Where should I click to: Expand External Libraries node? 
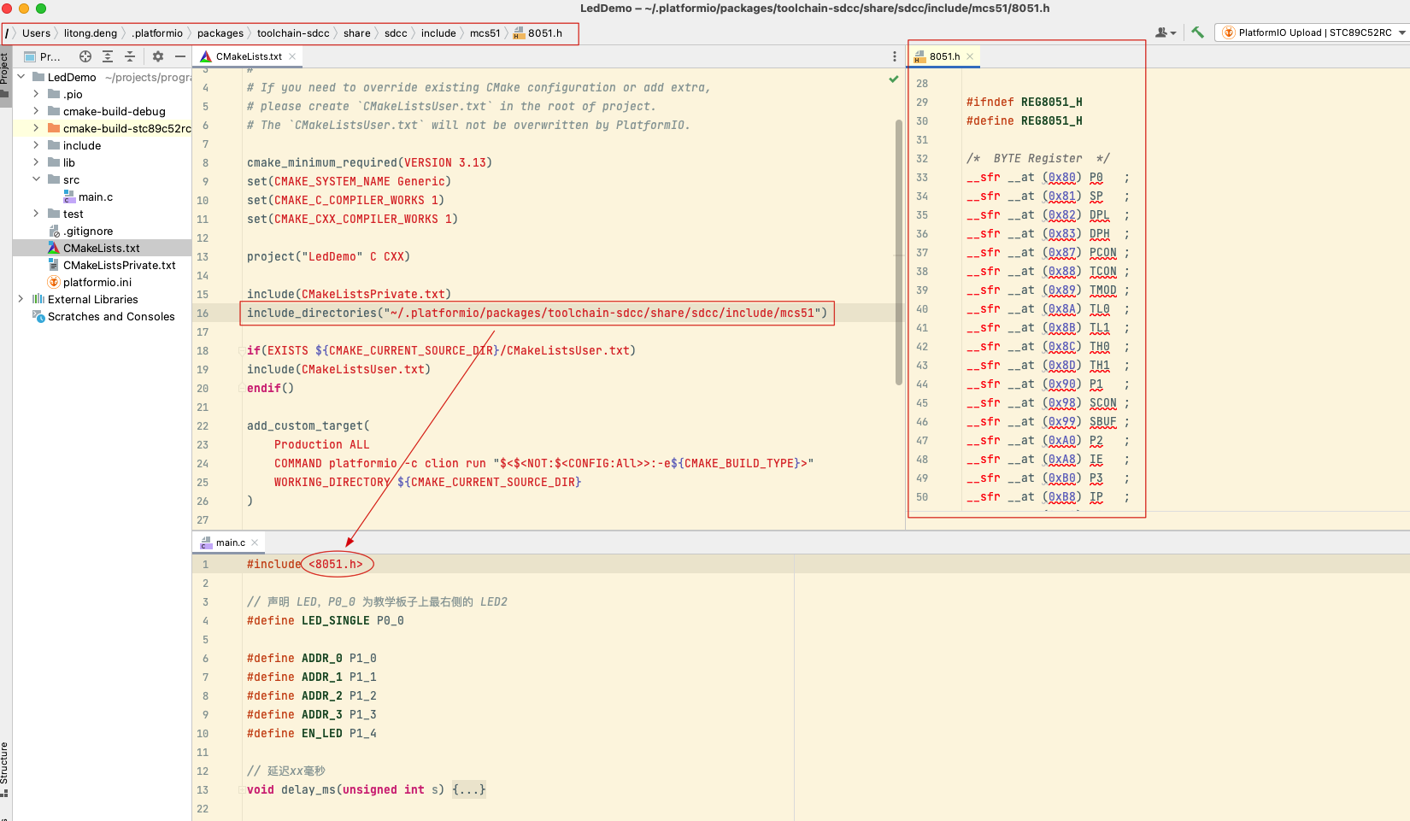tap(21, 299)
